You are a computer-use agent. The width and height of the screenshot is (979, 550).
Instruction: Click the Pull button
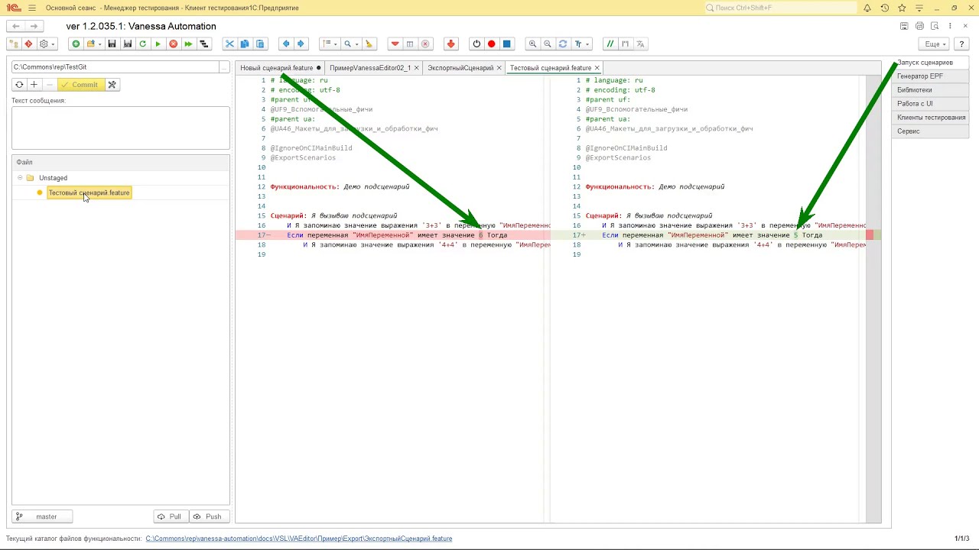pyautogui.click(x=170, y=516)
